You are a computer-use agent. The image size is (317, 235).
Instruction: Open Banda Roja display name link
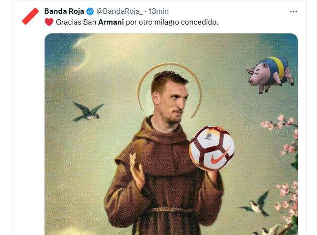pyautogui.click(x=64, y=11)
